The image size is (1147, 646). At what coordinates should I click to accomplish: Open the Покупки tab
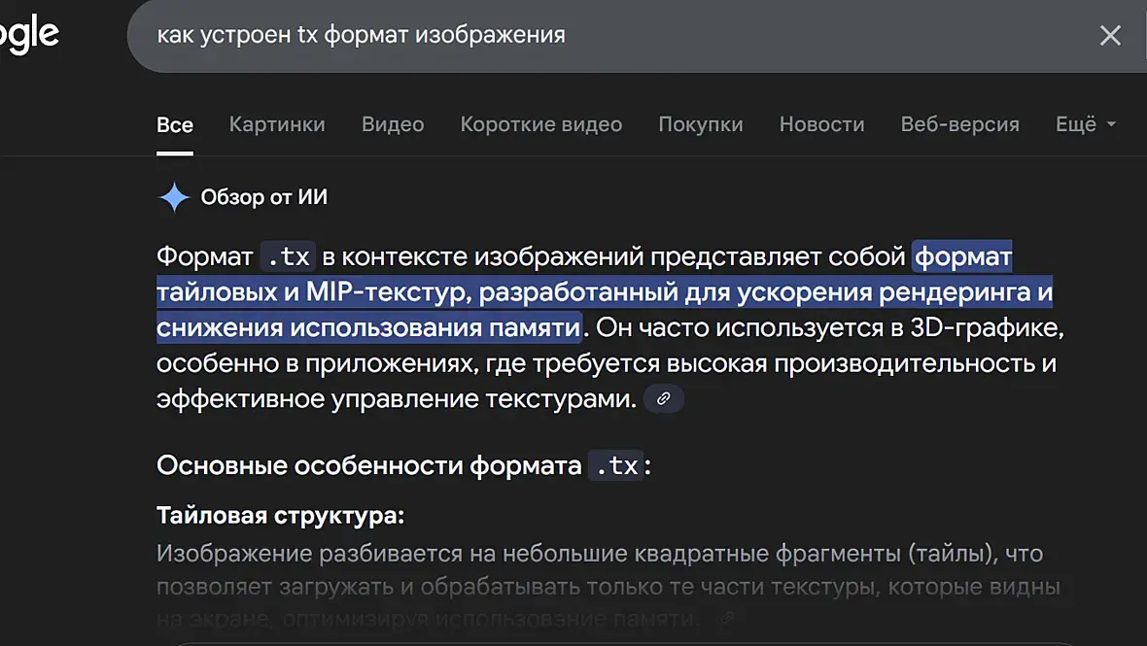[x=700, y=124]
